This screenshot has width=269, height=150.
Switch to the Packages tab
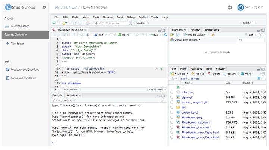196,69
